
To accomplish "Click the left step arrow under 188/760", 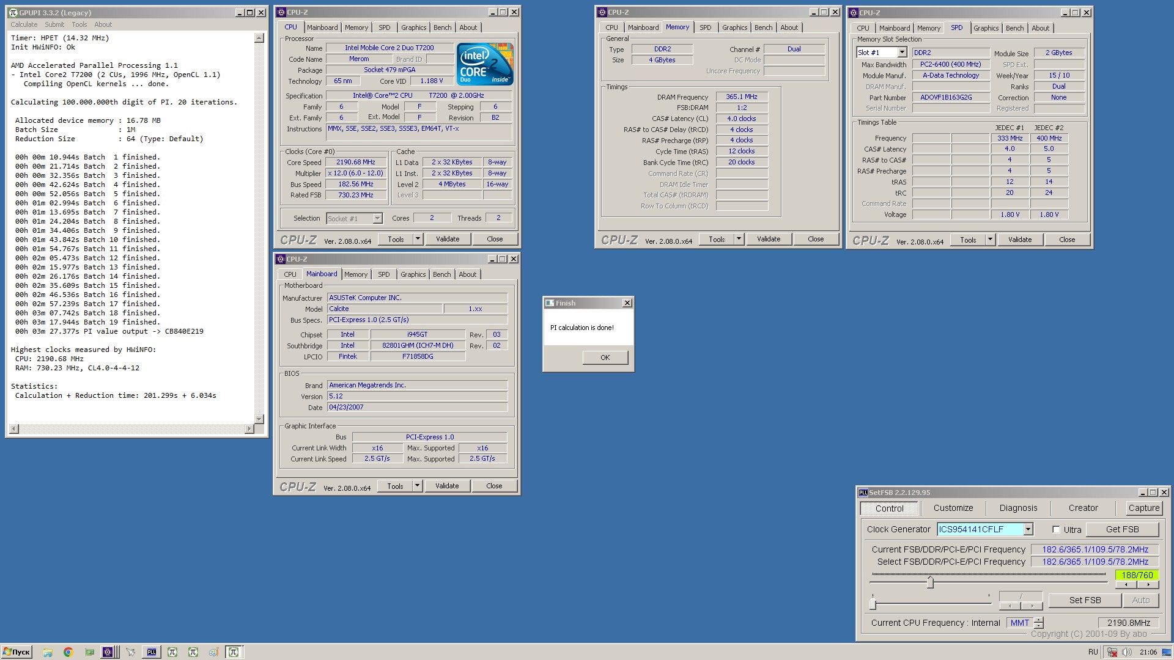I will coord(1126,585).
